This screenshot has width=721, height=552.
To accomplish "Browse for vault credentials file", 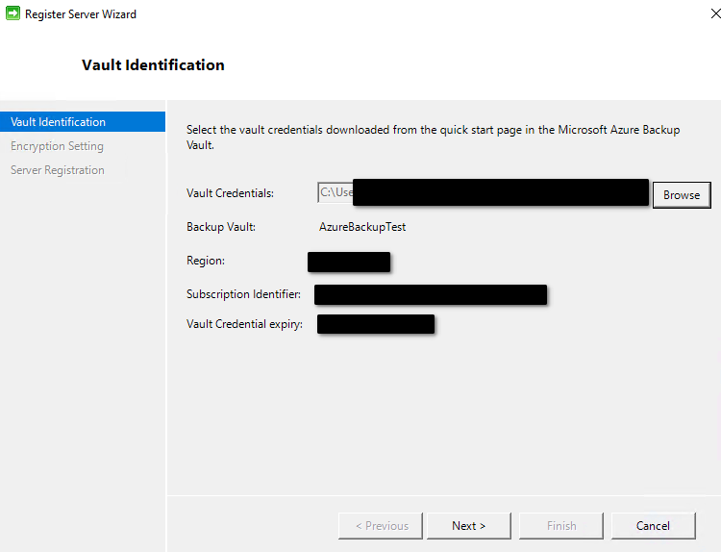I will point(682,195).
